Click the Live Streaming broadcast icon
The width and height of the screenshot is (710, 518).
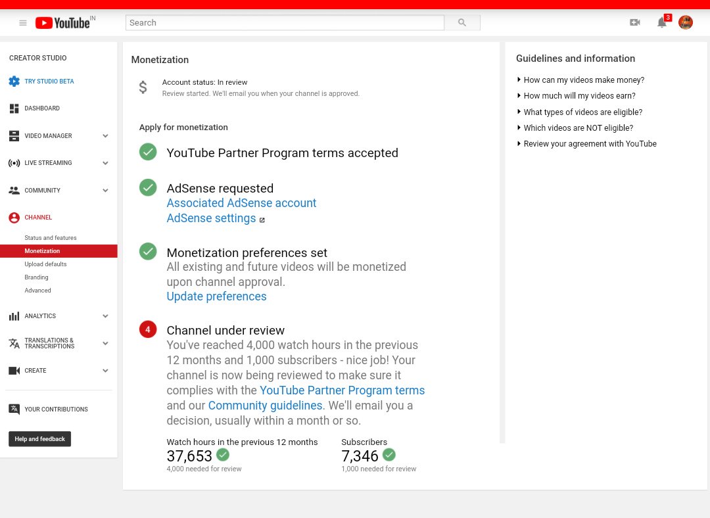14,163
